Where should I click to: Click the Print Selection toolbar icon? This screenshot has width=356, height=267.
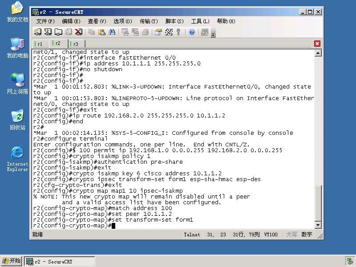(x=135, y=32)
